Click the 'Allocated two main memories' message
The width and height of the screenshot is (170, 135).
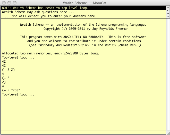[50, 53]
